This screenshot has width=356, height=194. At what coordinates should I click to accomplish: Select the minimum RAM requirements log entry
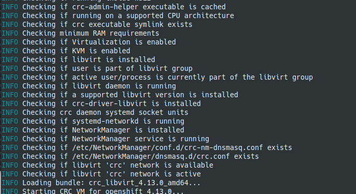pyautogui.click(x=80, y=34)
